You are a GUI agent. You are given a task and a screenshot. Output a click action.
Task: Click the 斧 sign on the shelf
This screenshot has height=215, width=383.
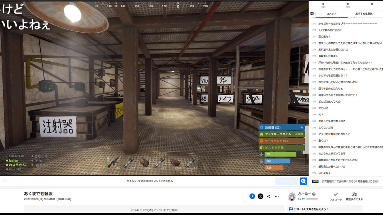click(x=224, y=80)
